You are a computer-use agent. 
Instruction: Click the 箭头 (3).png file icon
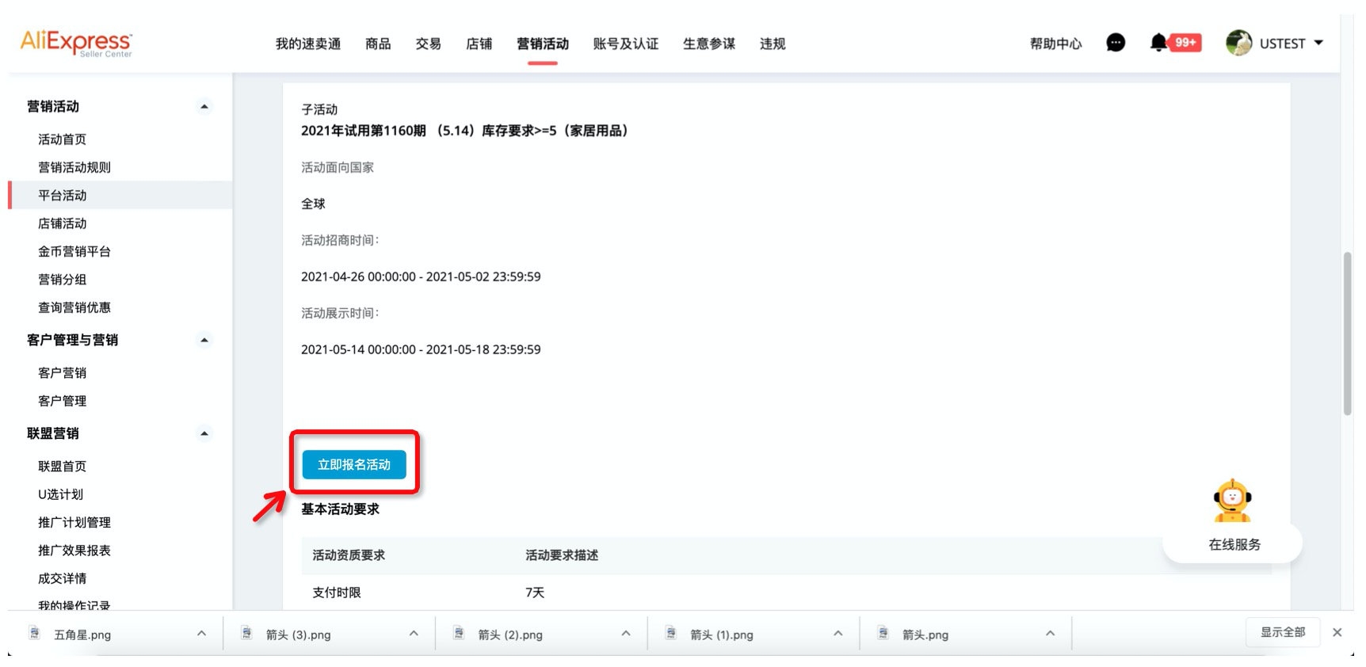(246, 633)
